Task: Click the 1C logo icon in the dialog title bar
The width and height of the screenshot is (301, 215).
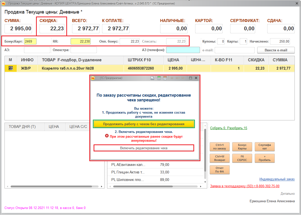Action: pos(93,78)
